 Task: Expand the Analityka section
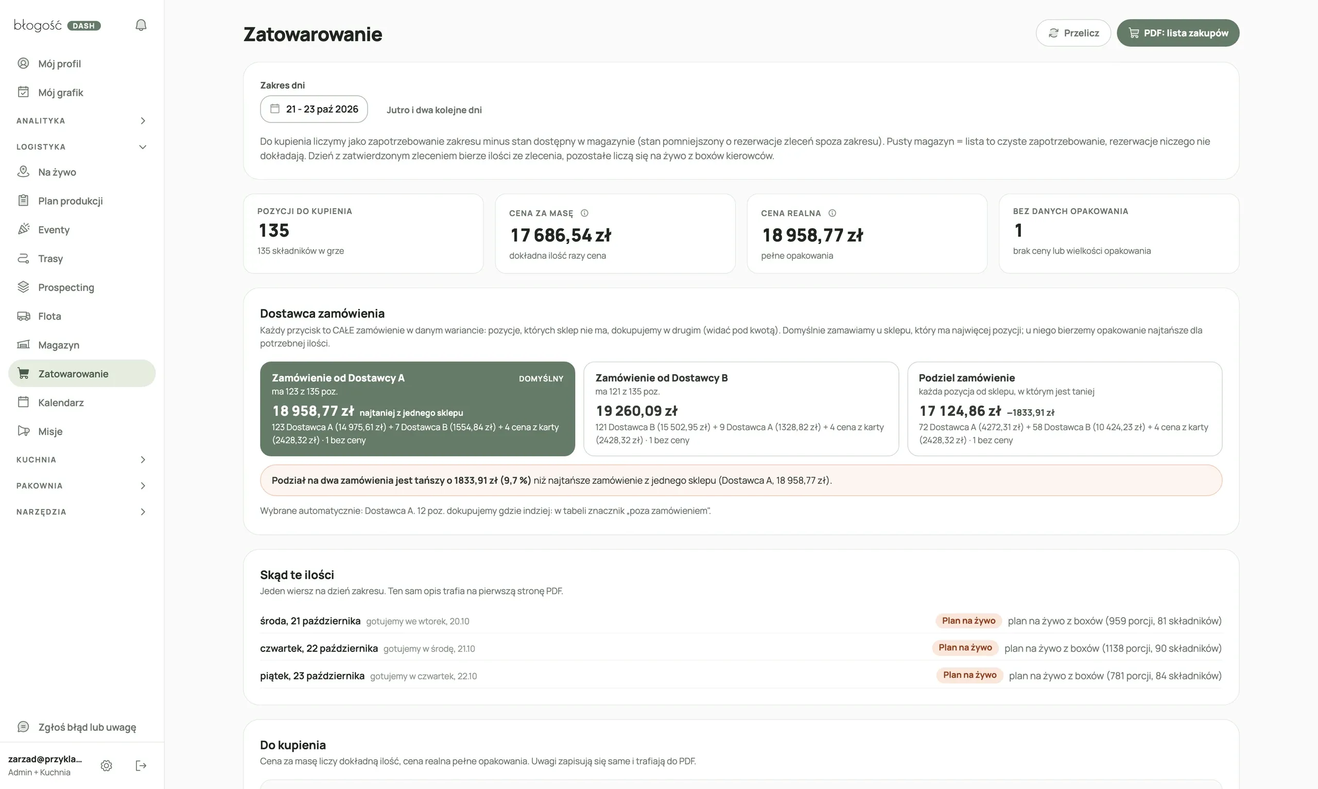(82, 120)
